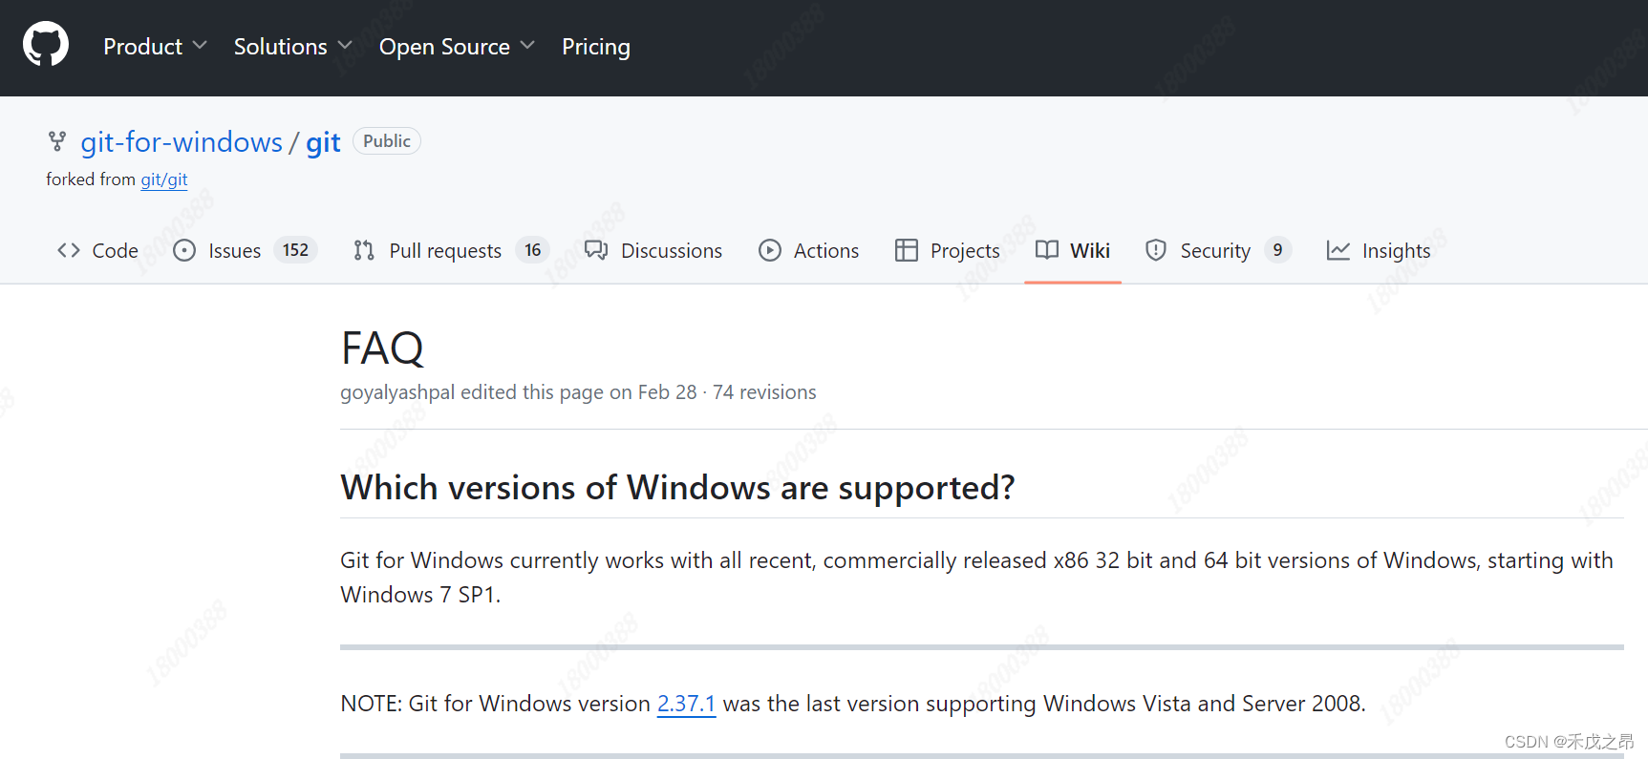Follow the 2.37.1 version link
The image size is (1648, 759).
tap(686, 704)
